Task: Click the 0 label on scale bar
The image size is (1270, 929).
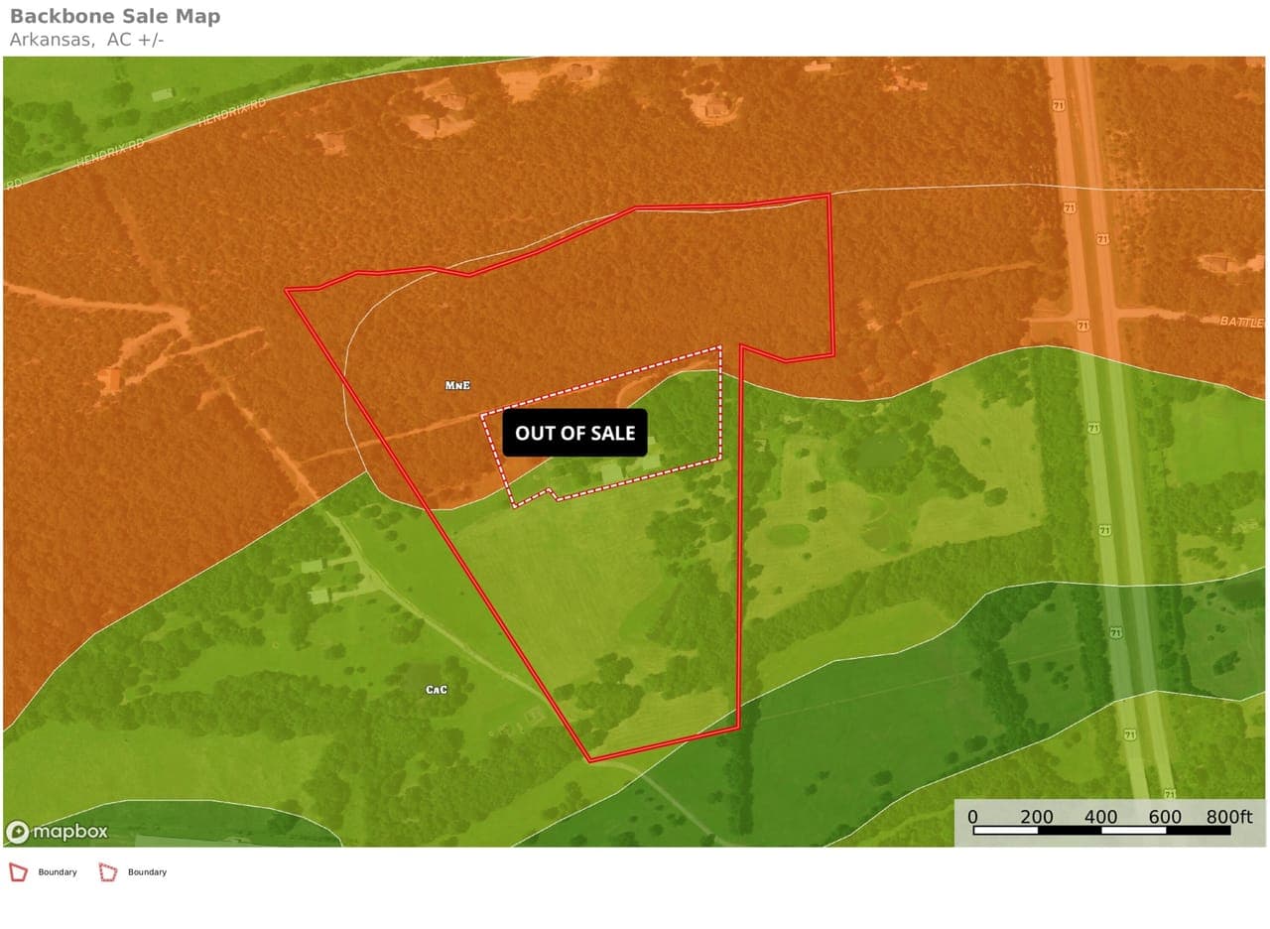Action: tap(972, 816)
